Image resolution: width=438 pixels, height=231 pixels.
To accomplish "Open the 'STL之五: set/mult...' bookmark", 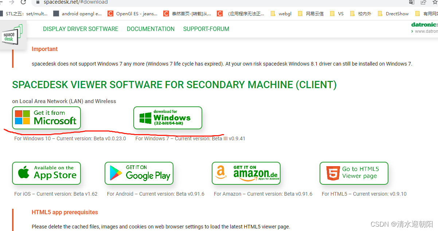I will tap(24, 14).
